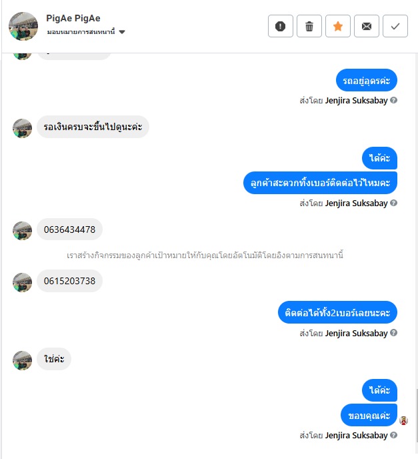The height and width of the screenshot is (459, 418).
Task: Open the PigAe PigAe contact name
Action: click(73, 18)
